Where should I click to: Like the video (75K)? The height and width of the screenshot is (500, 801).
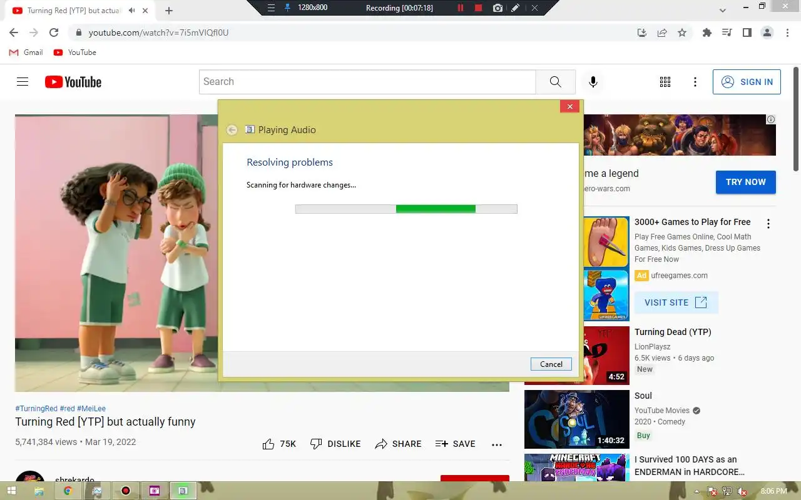coord(279,444)
